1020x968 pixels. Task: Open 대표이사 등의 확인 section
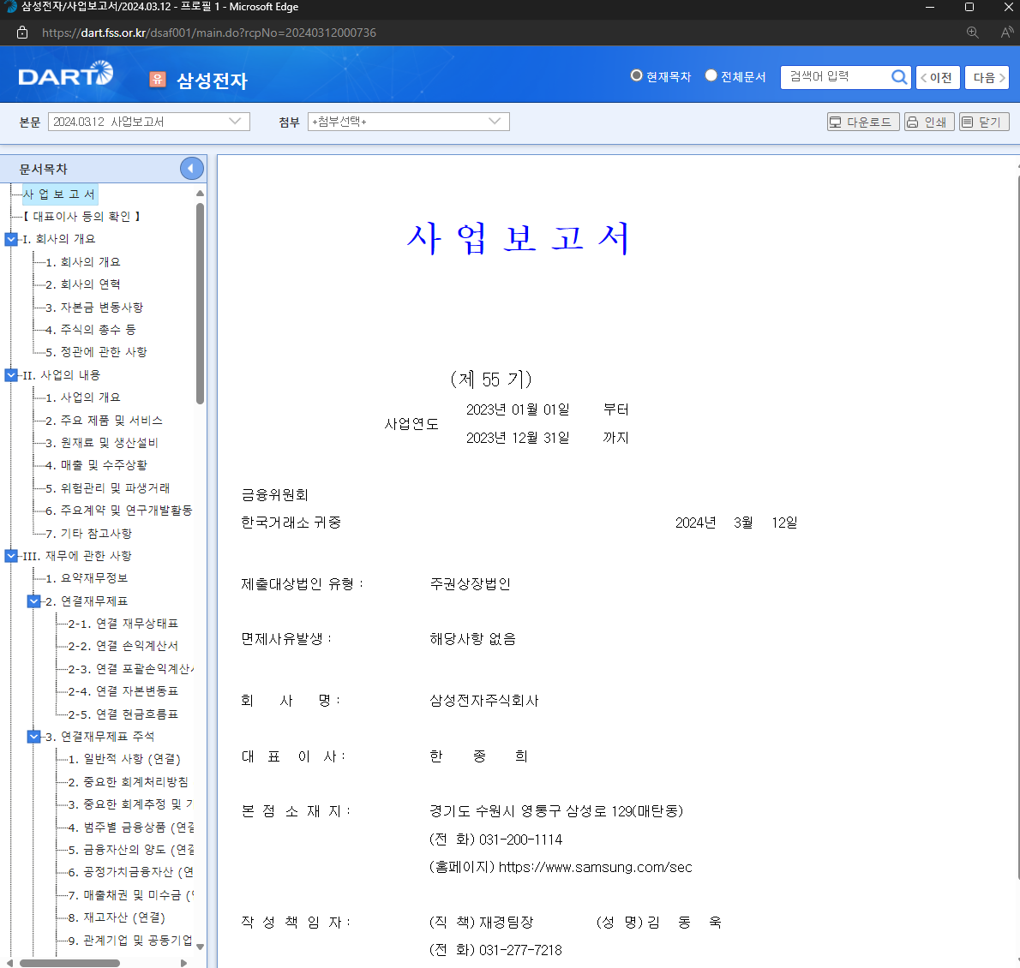[x=82, y=217]
